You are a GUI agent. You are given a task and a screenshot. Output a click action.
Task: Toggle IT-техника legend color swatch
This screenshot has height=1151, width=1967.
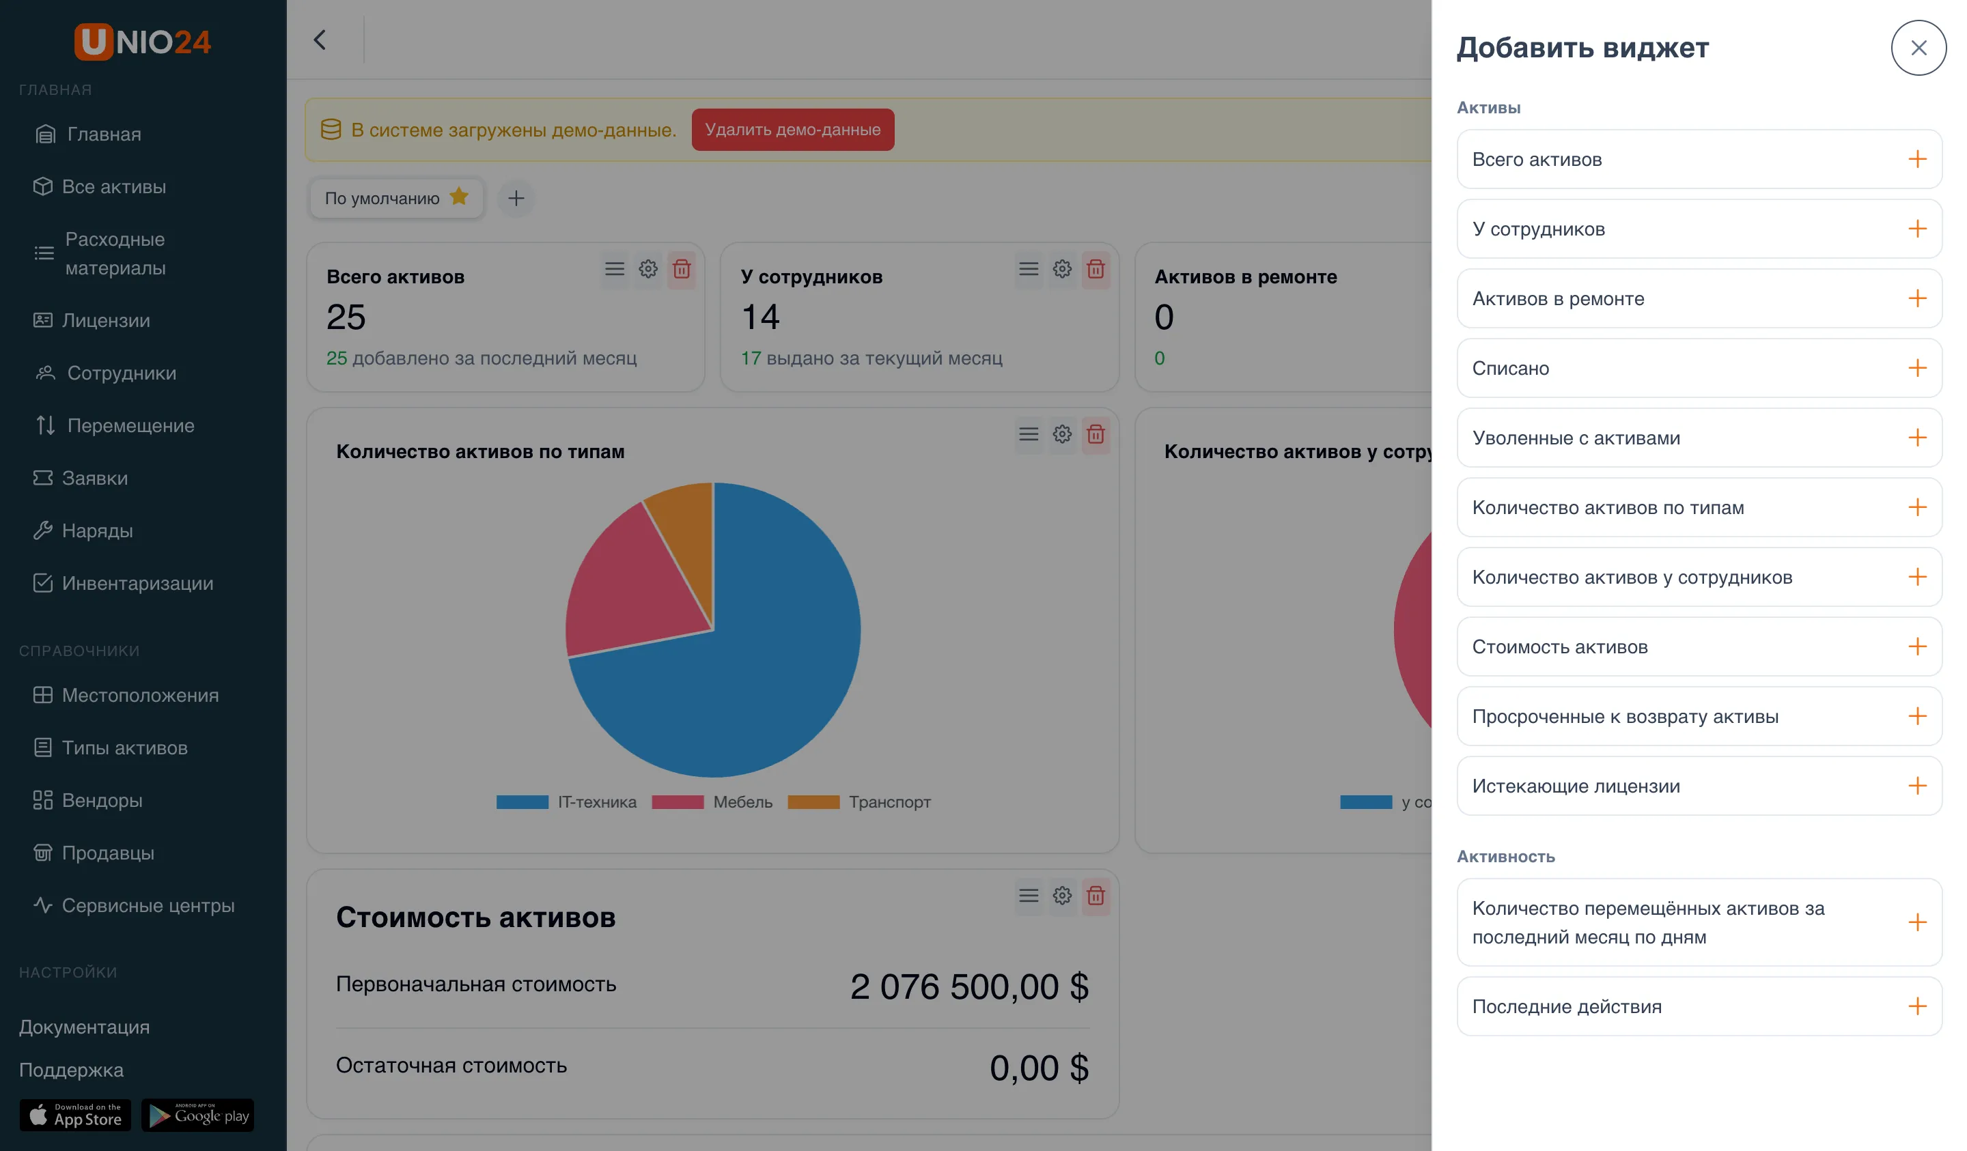click(522, 802)
